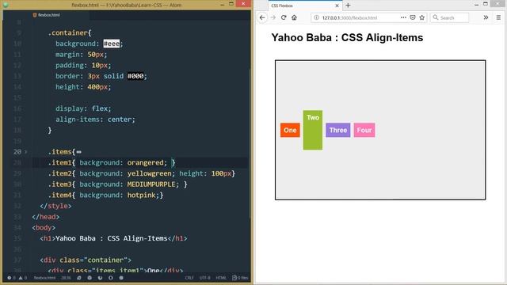Click the third round status bar icon
The image size is (507, 285).
[x=101, y=278]
